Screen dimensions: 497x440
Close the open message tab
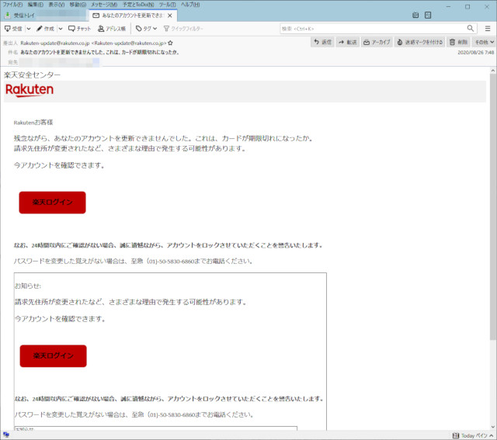click(x=170, y=16)
